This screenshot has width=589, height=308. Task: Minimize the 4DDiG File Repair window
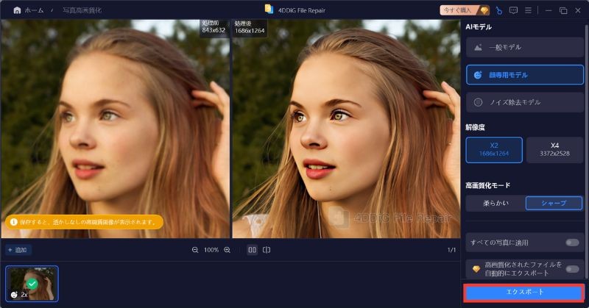549,10
